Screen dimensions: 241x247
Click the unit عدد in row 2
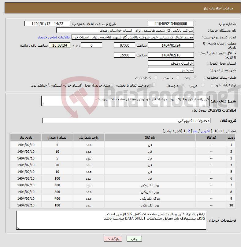(x=88, y=152)
